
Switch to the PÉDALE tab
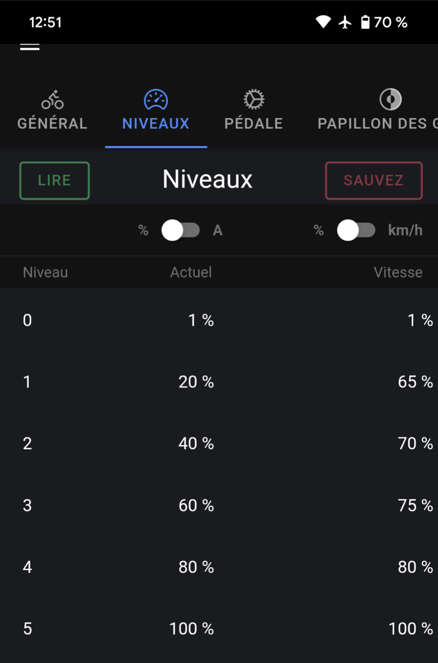[254, 123]
